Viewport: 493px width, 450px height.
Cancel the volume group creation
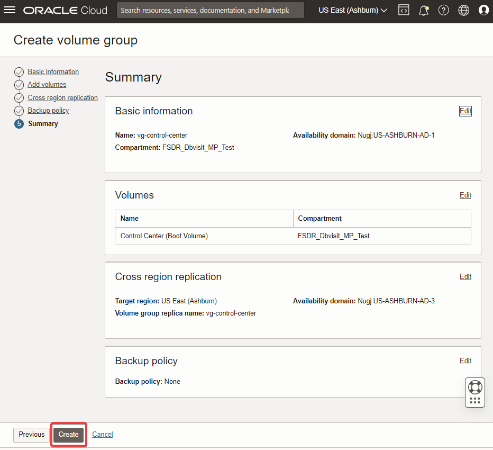(x=103, y=435)
